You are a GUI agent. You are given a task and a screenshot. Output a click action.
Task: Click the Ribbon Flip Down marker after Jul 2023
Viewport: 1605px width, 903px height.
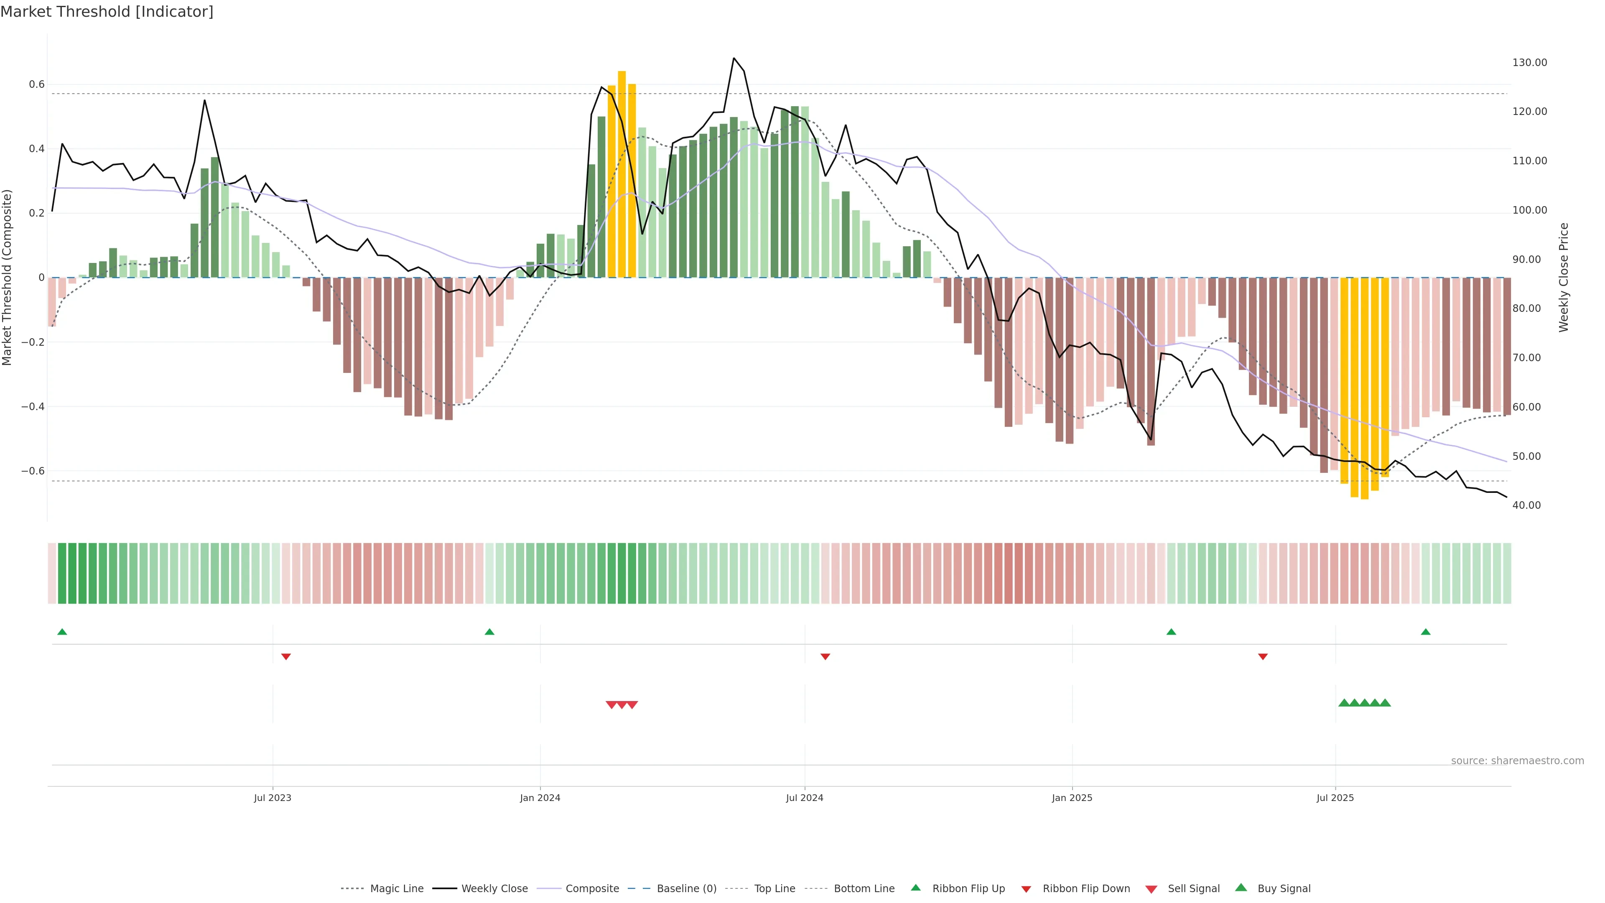tap(286, 656)
